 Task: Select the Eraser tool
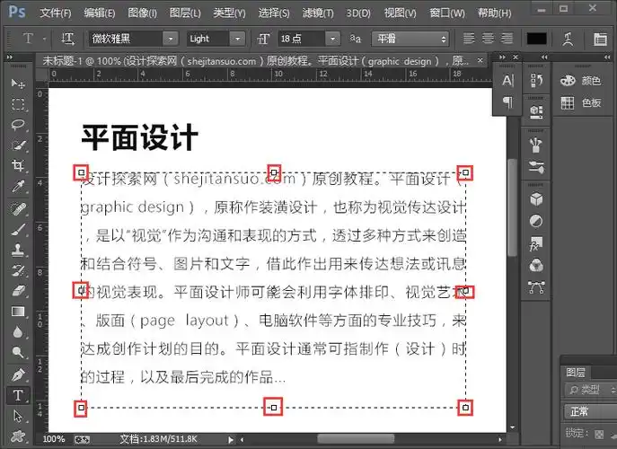click(x=18, y=291)
